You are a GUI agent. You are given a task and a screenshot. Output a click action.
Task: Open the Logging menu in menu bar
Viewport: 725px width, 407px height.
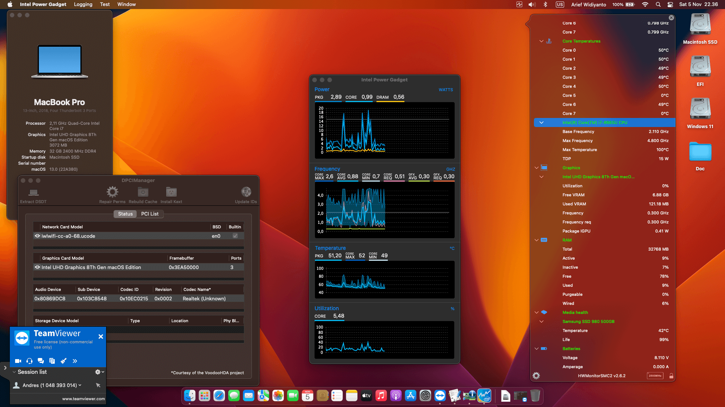[x=83, y=4]
